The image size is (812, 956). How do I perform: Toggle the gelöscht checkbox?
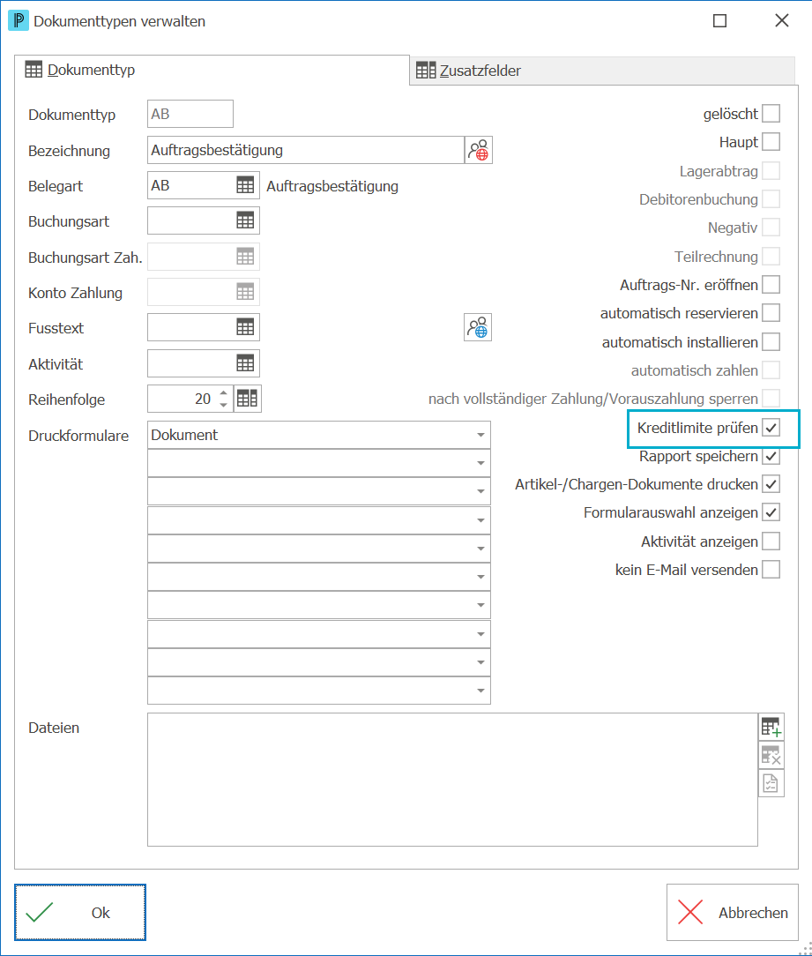click(771, 114)
